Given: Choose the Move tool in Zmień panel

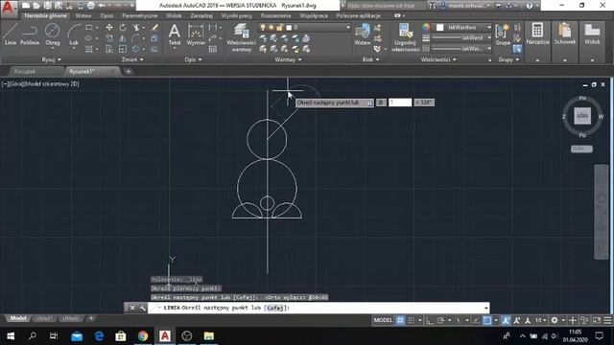Looking at the screenshot, I should pos(109,28).
